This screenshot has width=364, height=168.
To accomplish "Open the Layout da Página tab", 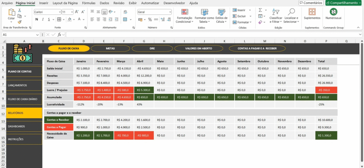I will (x=65, y=3).
